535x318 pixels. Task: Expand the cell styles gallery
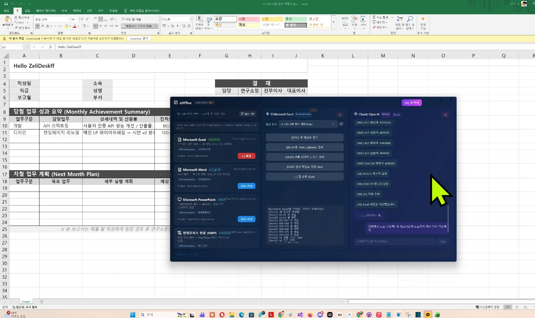point(333,22)
